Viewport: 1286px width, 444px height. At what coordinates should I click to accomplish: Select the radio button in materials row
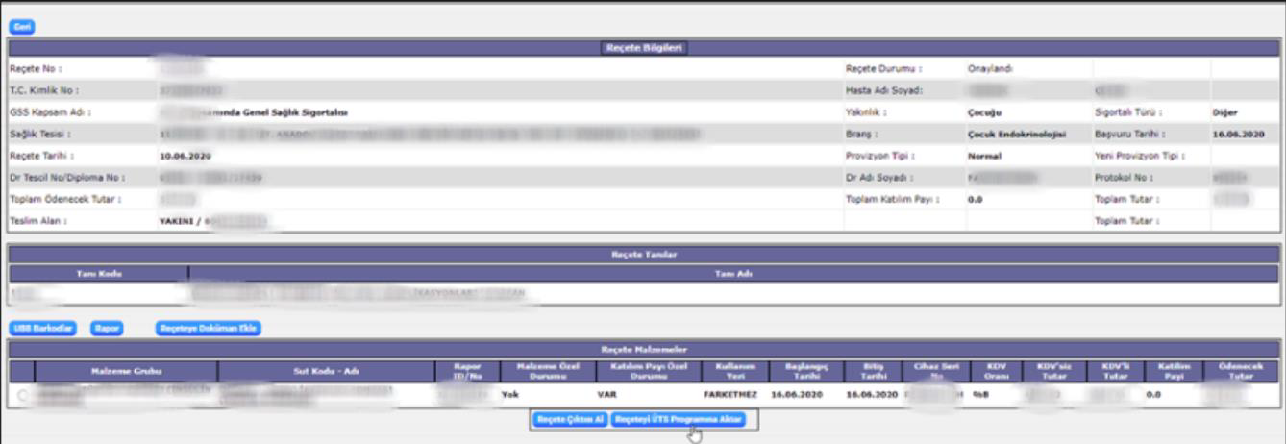(x=24, y=394)
